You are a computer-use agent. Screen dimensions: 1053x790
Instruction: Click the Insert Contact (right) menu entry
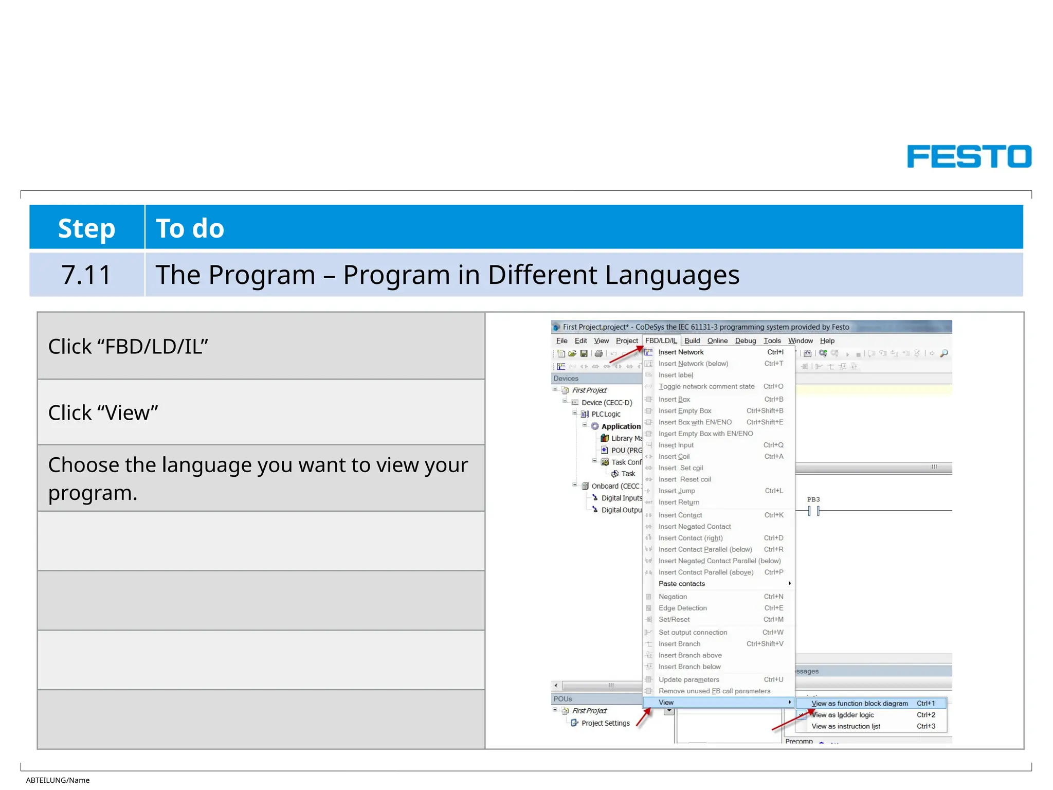click(718, 538)
